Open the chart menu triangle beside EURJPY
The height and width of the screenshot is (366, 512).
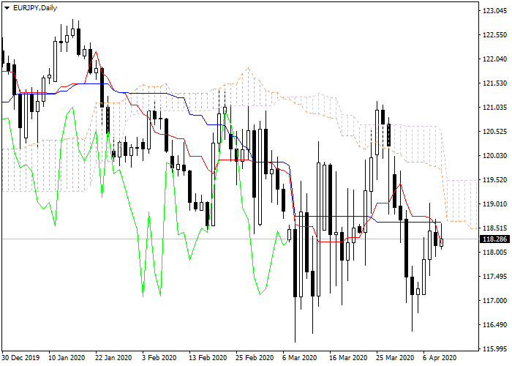[x=7, y=8]
